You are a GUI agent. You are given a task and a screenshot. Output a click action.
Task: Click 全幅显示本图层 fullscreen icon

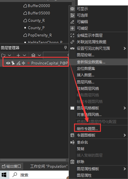pyautogui.click(x=72, y=35)
